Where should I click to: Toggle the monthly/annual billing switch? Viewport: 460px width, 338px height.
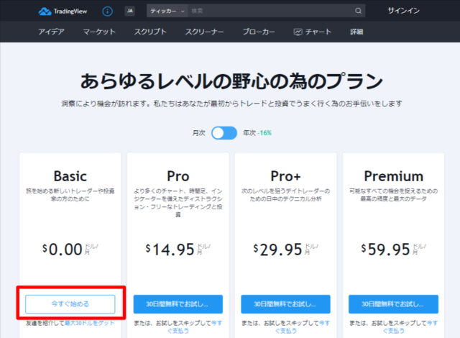coord(224,133)
